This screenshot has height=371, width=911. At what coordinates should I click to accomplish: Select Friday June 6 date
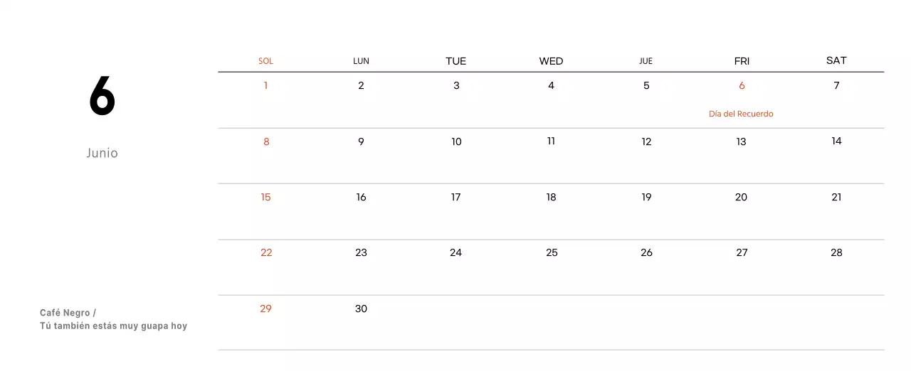(742, 86)
